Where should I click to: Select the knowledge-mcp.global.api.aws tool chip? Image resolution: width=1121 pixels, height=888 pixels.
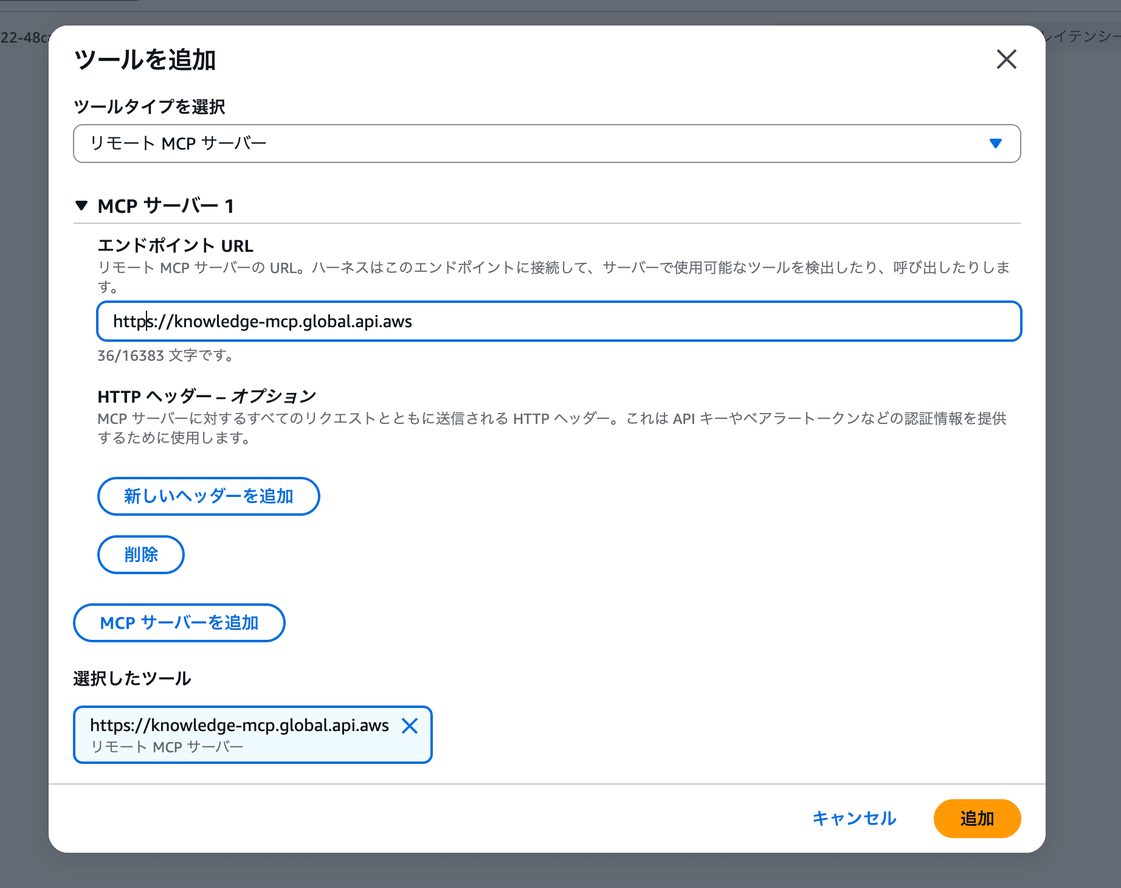pos(252,735)
